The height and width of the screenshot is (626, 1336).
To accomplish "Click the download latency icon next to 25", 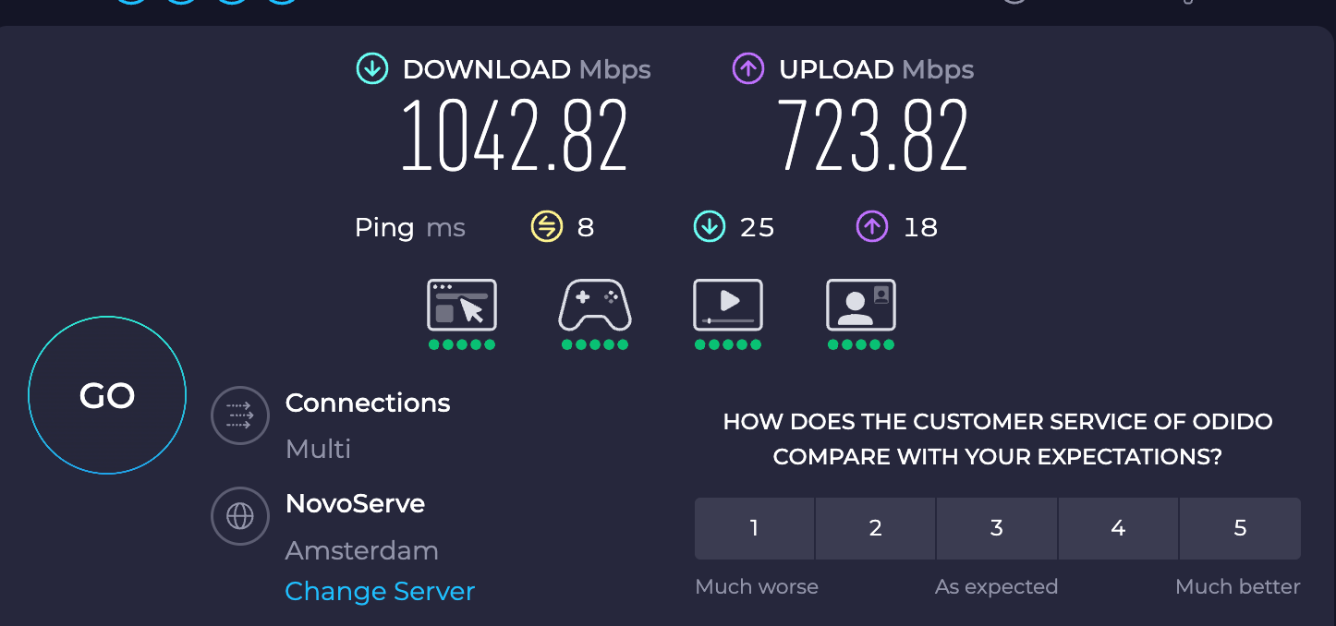I will [710, 227].
